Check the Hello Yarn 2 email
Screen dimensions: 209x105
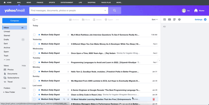(x=34, y=72)
